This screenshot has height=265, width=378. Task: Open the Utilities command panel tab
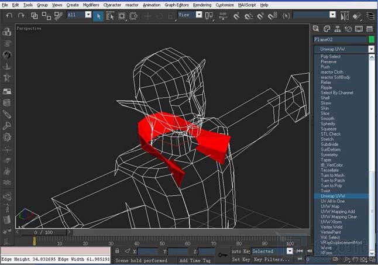(370, 29)
